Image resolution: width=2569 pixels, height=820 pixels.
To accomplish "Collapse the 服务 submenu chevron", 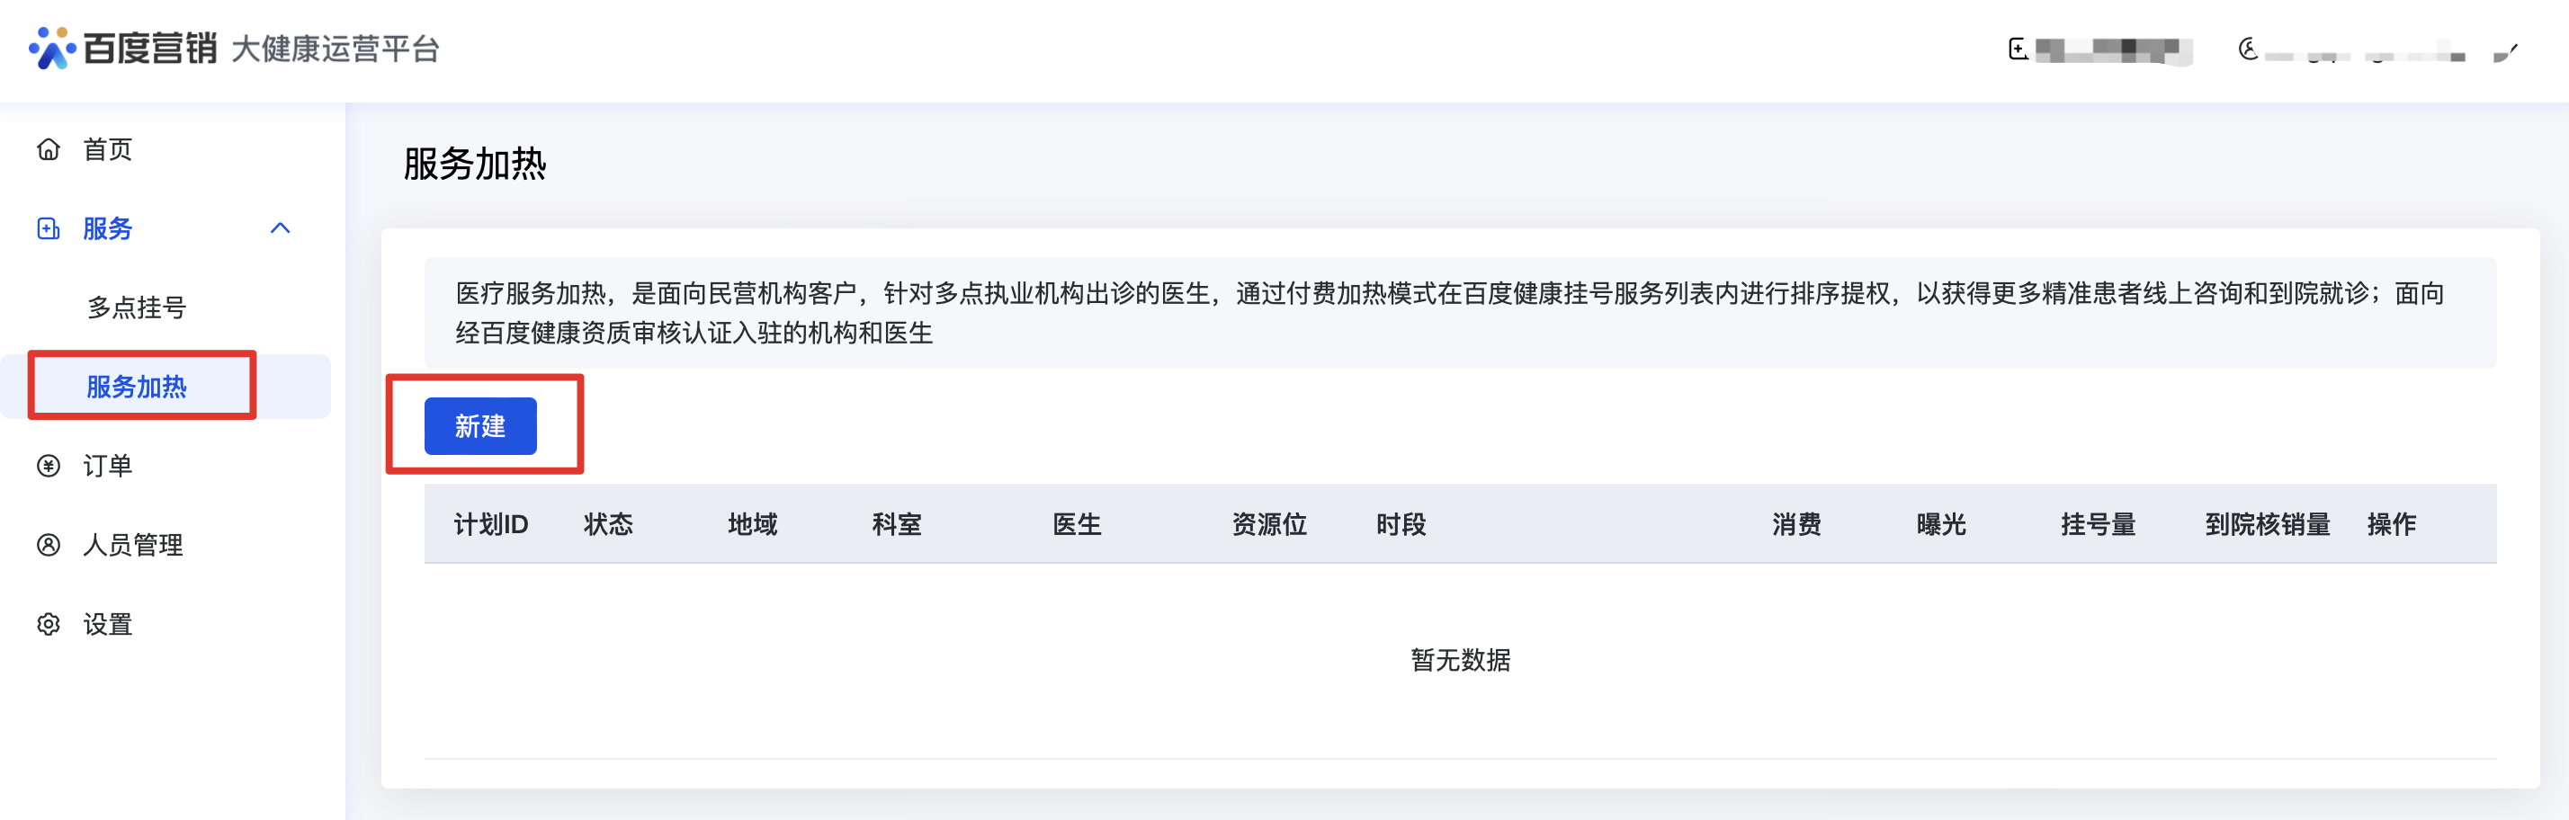I will point(281,228).
